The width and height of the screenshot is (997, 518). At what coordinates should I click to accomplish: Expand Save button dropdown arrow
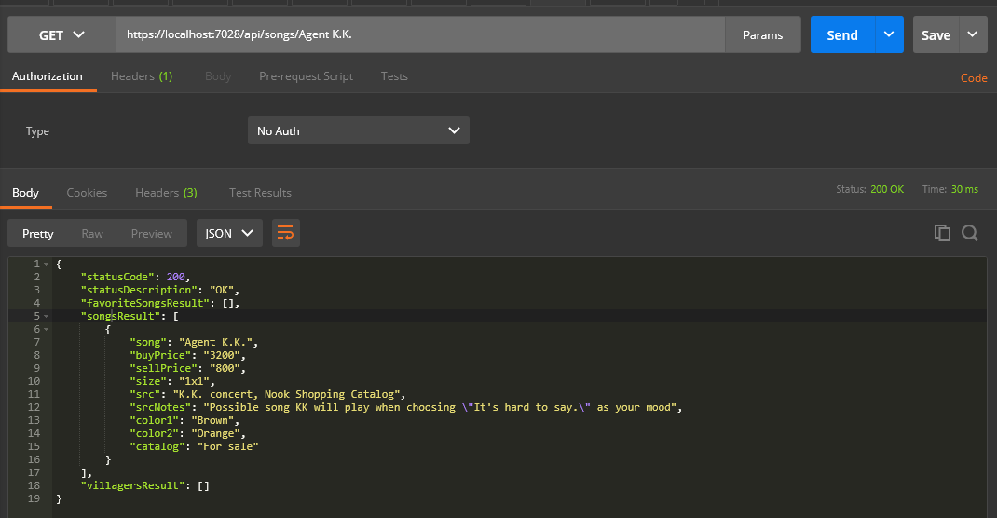(973, 35)
